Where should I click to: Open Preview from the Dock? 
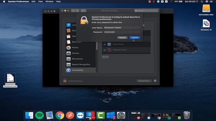(x=50, y=115)
